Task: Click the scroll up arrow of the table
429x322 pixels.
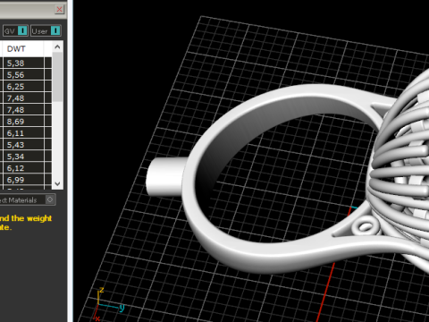Action: [x=57, y=47]
